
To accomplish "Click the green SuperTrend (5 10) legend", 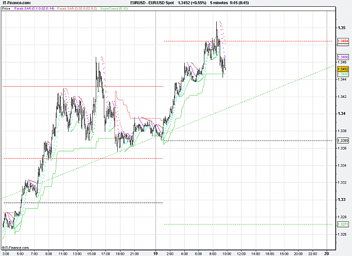I will [x=114, y=8].
